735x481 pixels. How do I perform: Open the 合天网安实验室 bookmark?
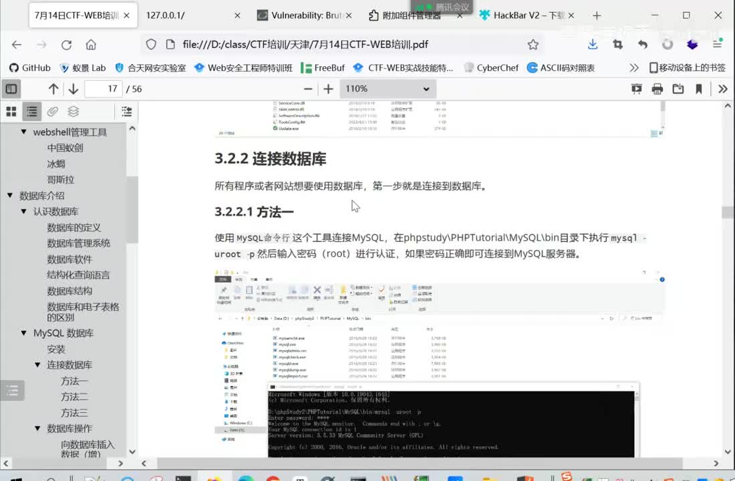click(x=150, y=68)
